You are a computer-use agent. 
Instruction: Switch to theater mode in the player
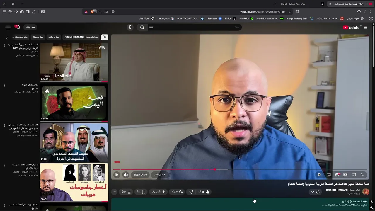click(345, 175)
